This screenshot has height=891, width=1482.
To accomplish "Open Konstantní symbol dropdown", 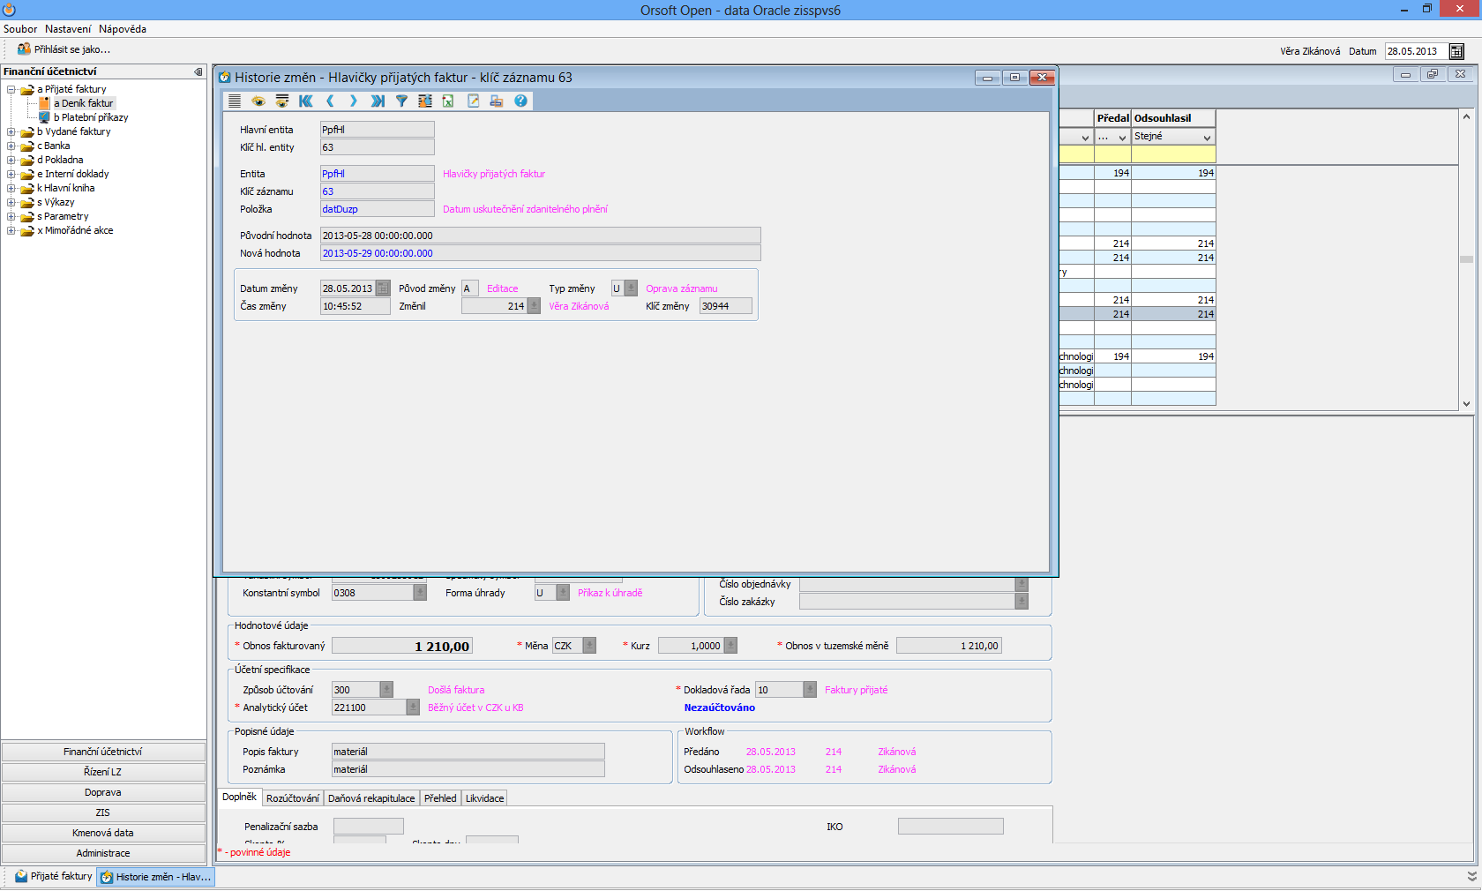I will tap(420, 593).
